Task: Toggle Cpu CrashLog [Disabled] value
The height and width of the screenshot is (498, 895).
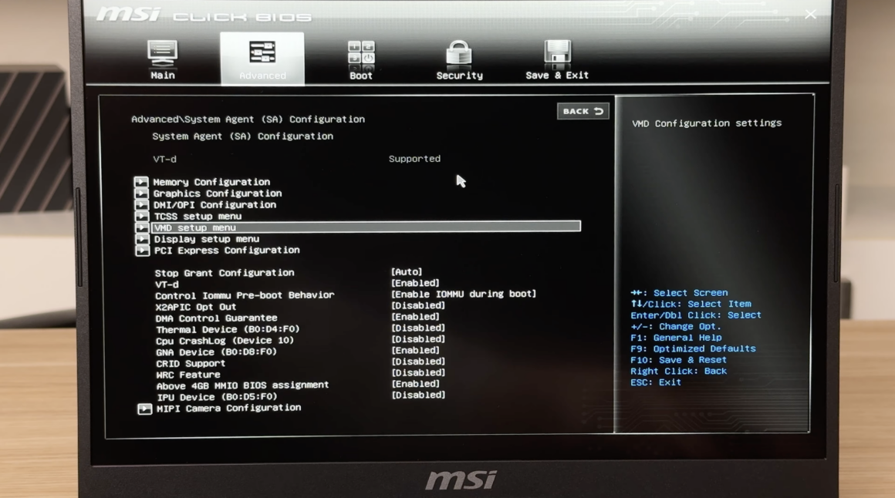Action: pyautogui.click(x=418, y=339)
